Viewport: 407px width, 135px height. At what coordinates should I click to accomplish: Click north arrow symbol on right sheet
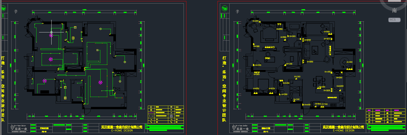pyautogui.click(x=237, y=11)
